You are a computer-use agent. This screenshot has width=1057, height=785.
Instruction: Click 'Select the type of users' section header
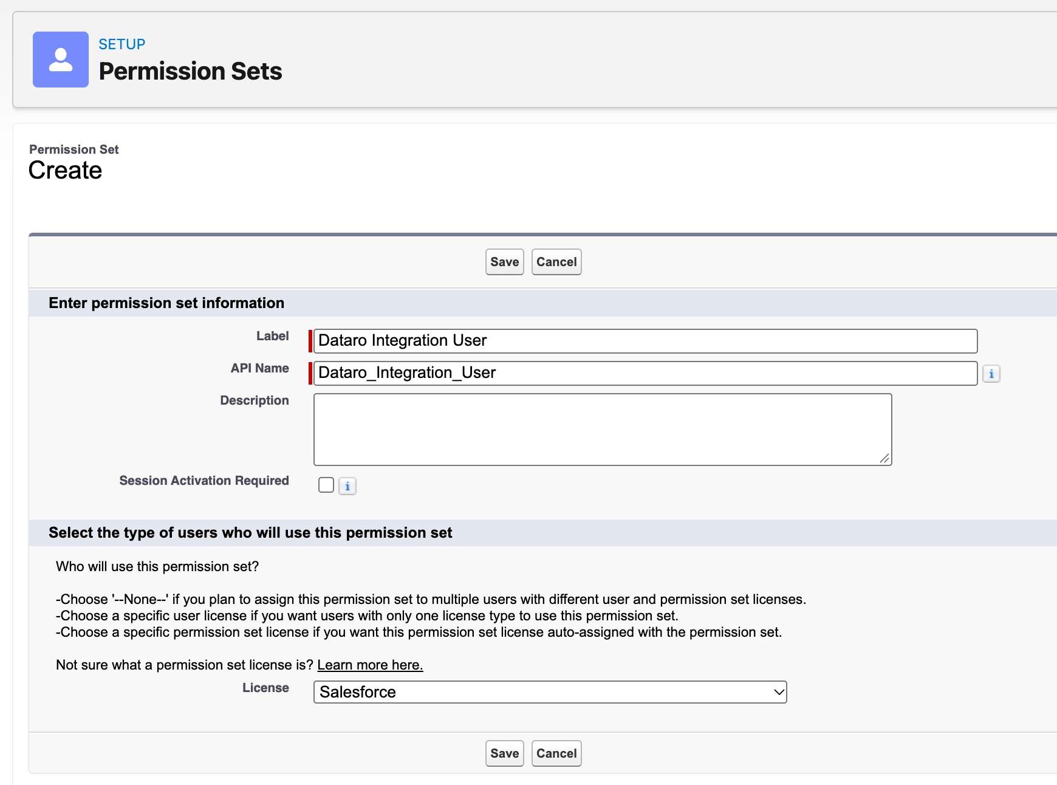[250, 533]
